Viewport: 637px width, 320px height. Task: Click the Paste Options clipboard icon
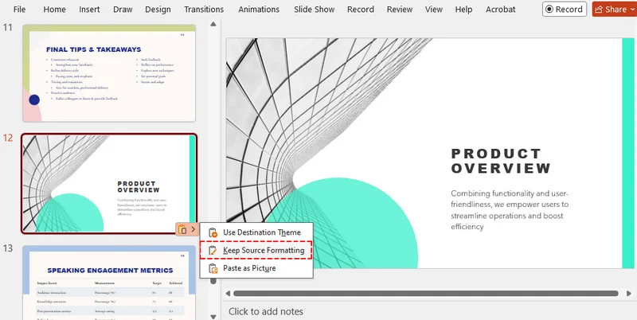(x=182, y=229)
